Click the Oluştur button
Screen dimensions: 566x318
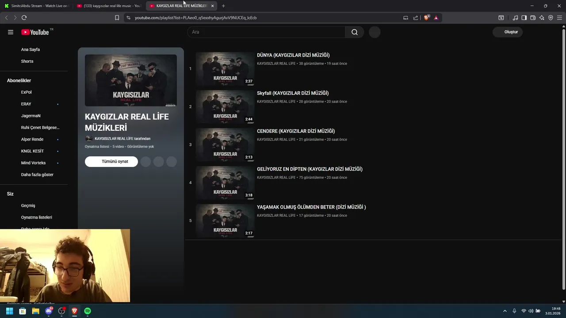(x=508, y=32)
